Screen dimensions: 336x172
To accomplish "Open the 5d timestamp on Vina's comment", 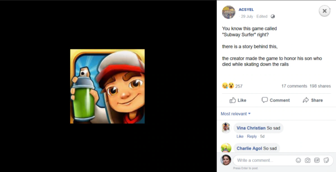I will (262, 136).
